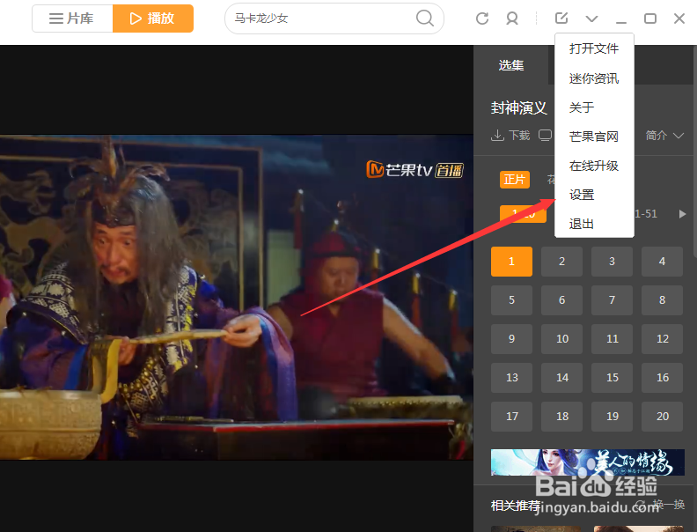
Task: Play episode 2
Action: click(x=561, y=262)
